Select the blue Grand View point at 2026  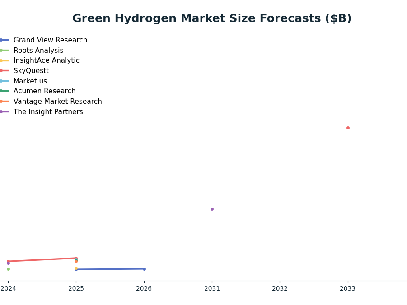pyautogui.click(x=144, y=269)
